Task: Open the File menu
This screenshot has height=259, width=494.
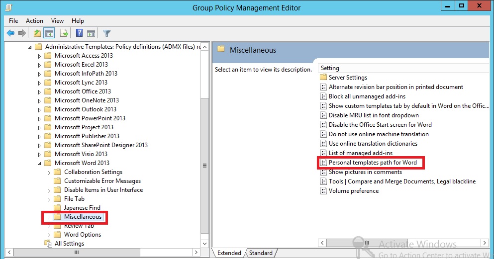Action: tap(13, 21)
